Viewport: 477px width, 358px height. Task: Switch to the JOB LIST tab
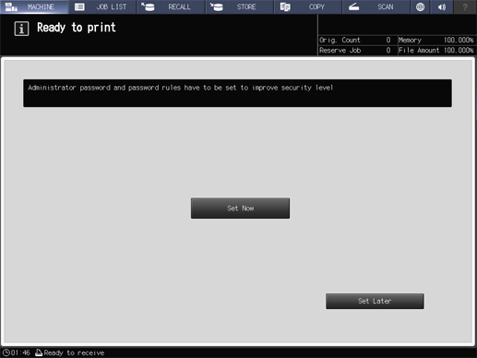[x=102, y=6]
